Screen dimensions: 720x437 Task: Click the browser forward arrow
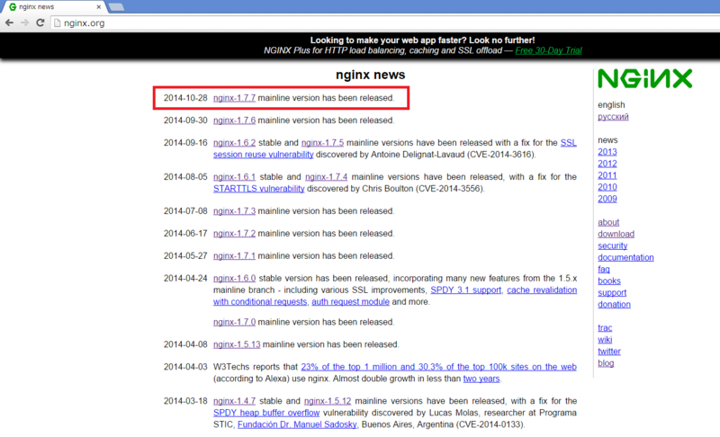click(x=25, y=22)
